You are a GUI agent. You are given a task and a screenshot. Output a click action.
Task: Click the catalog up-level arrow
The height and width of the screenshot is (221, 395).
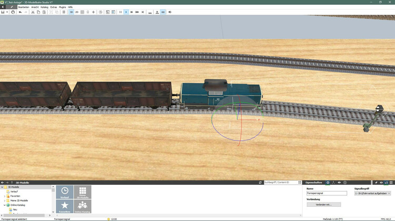(x=12, y=183)
